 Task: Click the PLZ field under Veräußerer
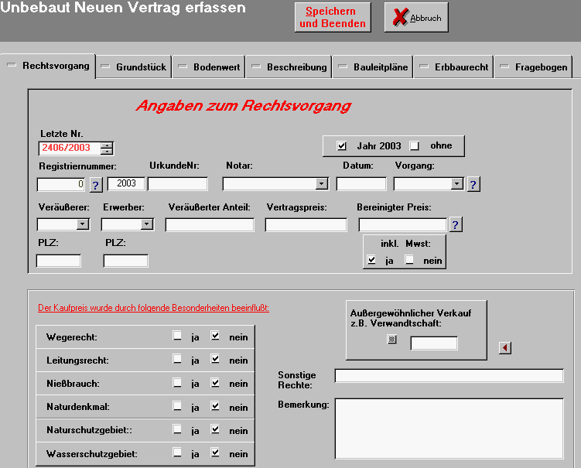59,261
